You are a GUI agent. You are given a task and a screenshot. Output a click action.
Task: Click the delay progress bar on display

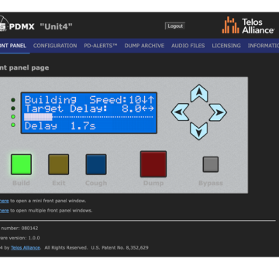pos(88,117)
